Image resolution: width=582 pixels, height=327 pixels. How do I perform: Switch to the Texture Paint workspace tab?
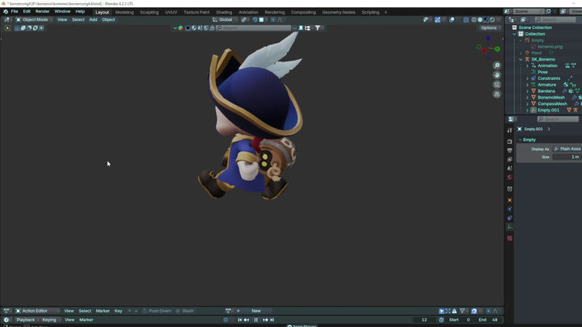(196, 12)
